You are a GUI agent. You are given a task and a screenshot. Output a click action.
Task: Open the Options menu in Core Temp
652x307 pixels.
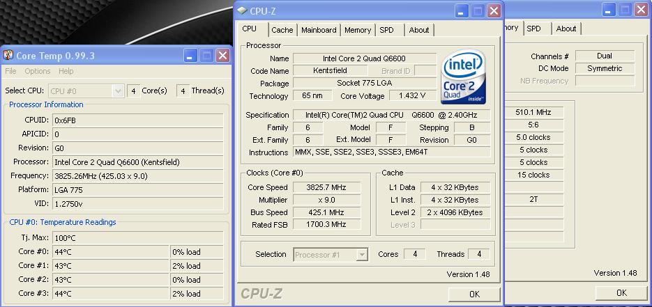[38, 72]
